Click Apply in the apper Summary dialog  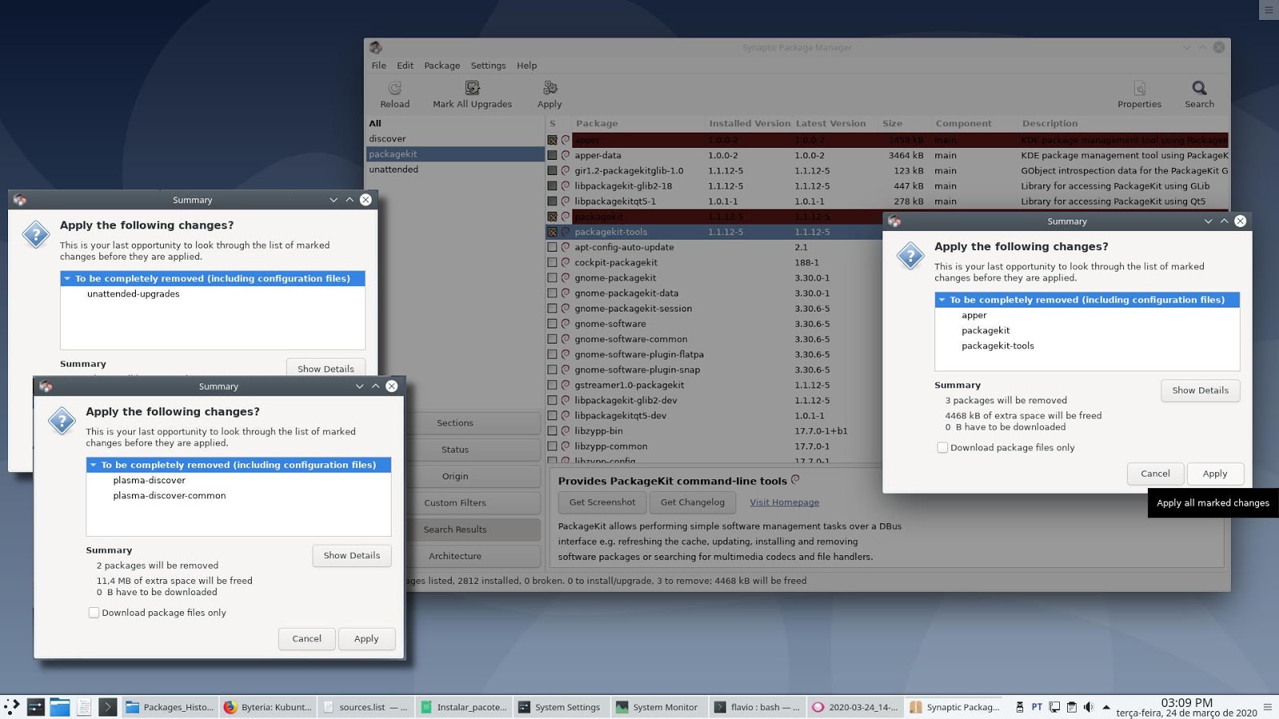pyautogui.click(x=1215, y=474)
